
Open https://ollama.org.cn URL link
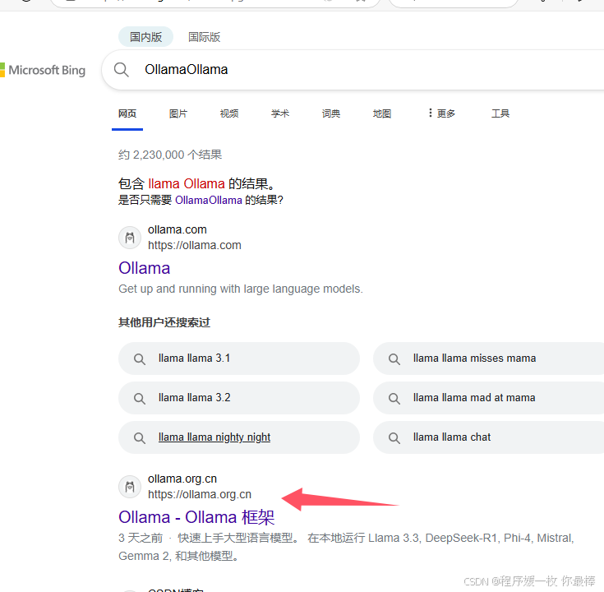tap(200, 494)
